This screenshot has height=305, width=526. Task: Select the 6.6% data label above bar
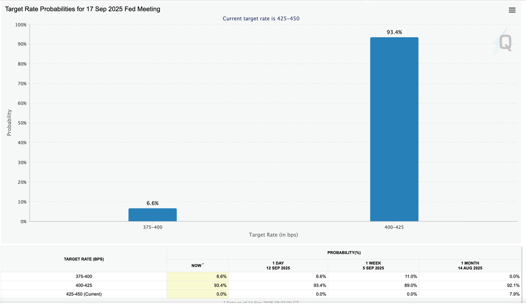152,203
